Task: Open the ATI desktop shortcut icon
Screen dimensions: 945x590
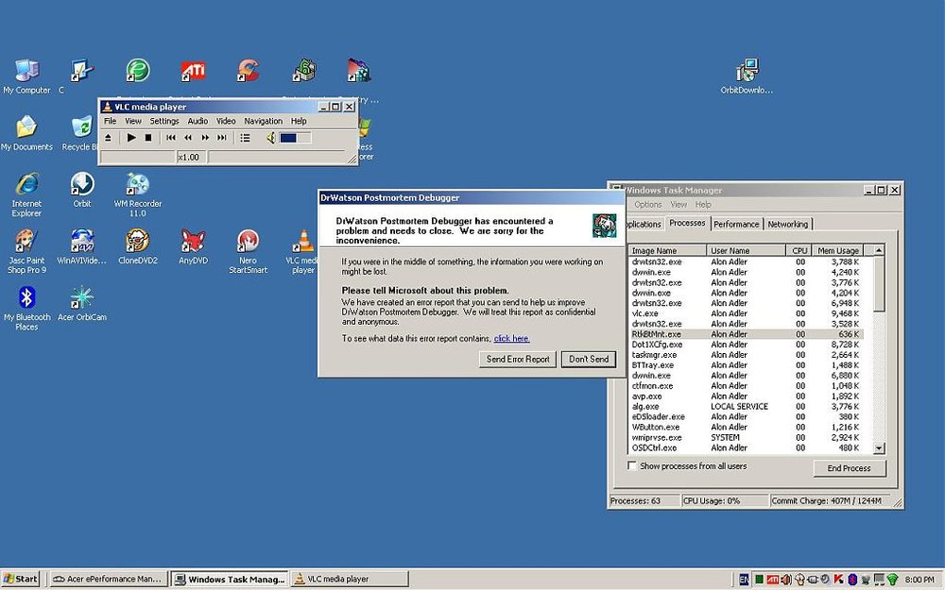Action: 193,71
